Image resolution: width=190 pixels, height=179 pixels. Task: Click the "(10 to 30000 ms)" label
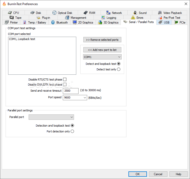[x=90, y=90]
